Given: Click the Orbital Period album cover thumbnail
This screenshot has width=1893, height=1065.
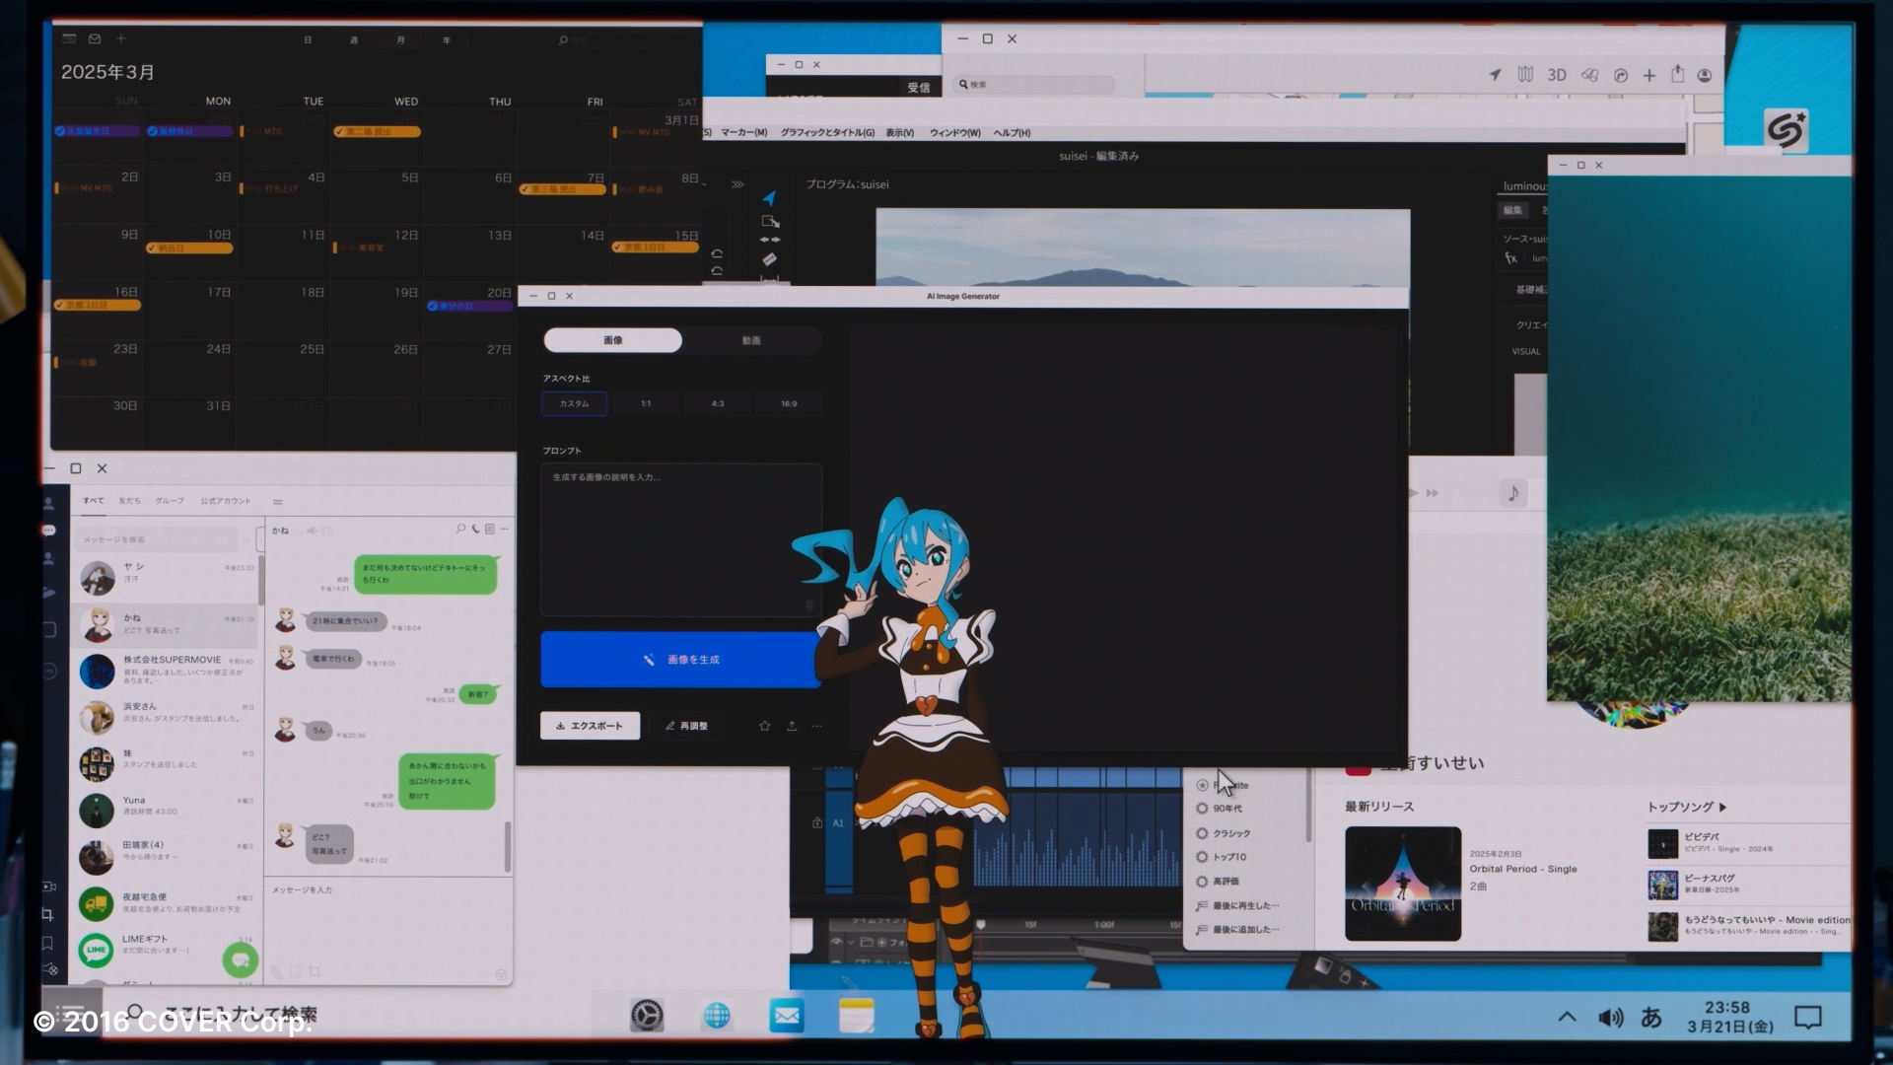Looking at the screenshot, I should pyautogui.click(x=1403, y=884).
